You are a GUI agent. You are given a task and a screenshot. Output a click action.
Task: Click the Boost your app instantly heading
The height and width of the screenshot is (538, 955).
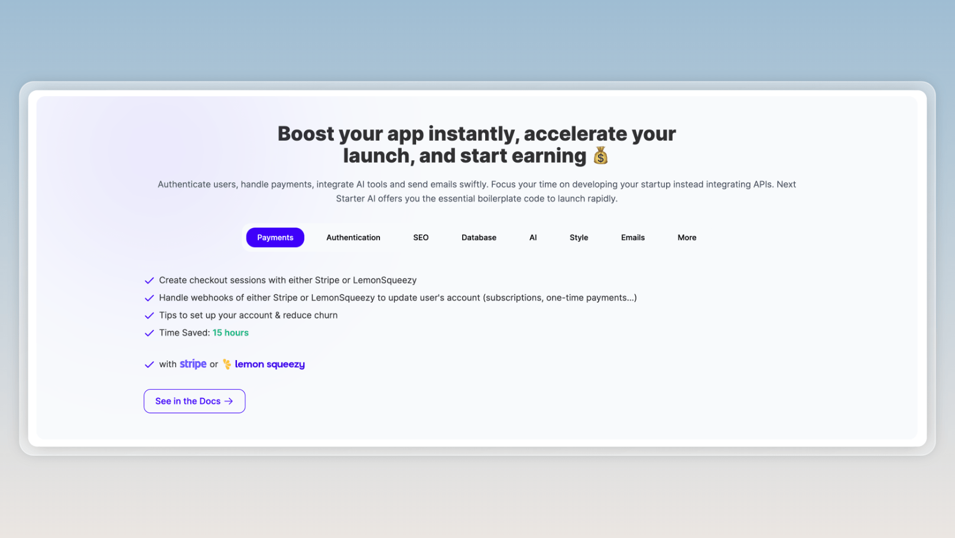click(x=477, y=145)
